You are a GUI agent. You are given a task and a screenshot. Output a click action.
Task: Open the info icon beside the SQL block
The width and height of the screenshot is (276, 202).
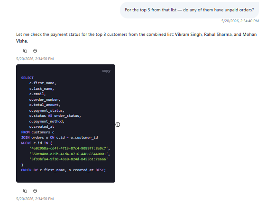(118, 124)
